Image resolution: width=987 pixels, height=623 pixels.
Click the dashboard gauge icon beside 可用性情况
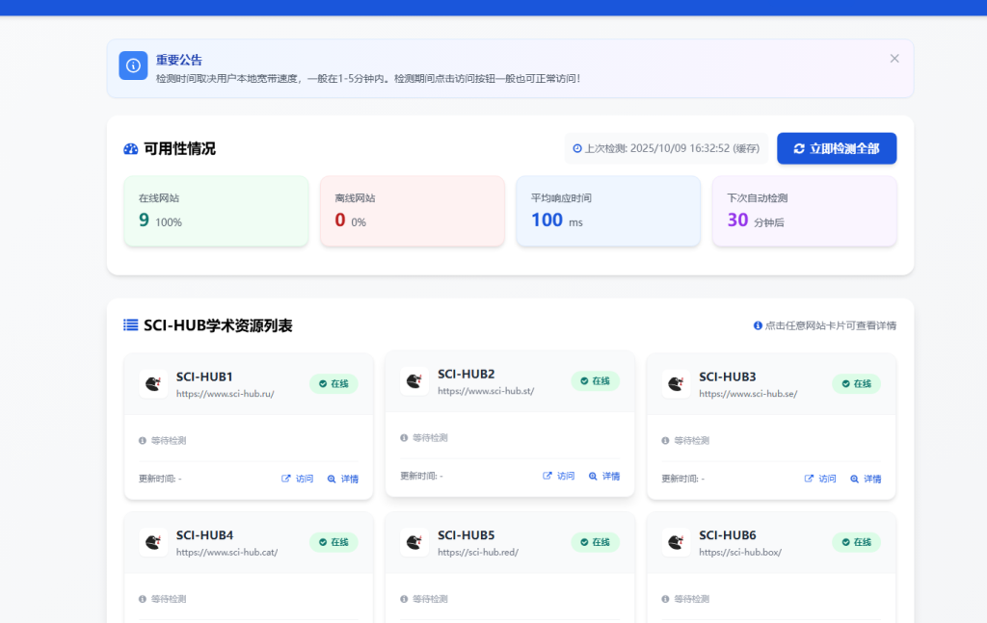(131, 149)
